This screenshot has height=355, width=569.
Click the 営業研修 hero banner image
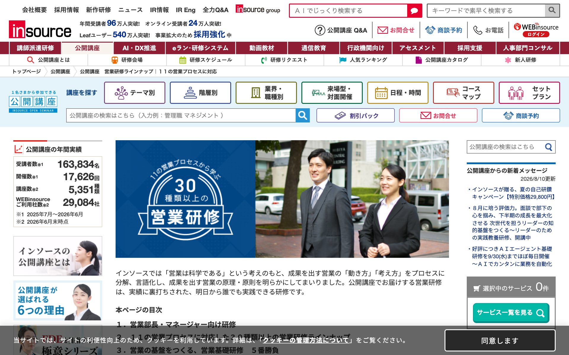coord(282,199)
